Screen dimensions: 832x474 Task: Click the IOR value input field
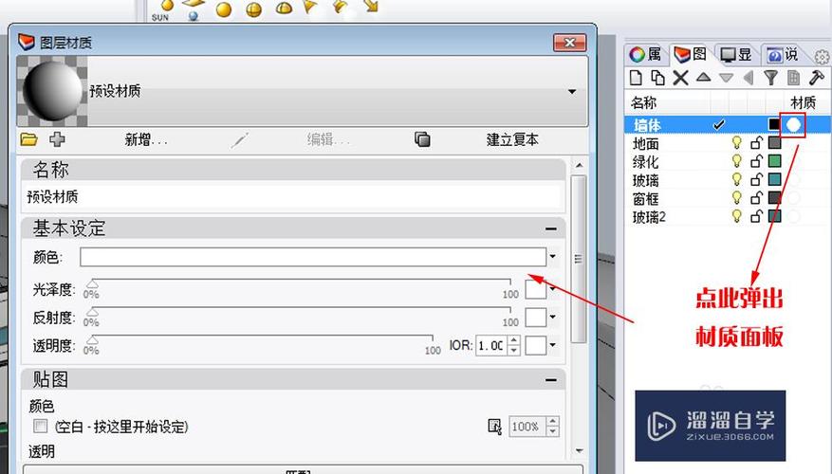pos(491,345)
